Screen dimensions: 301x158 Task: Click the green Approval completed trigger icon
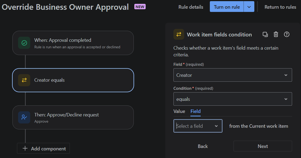[24, 43]
